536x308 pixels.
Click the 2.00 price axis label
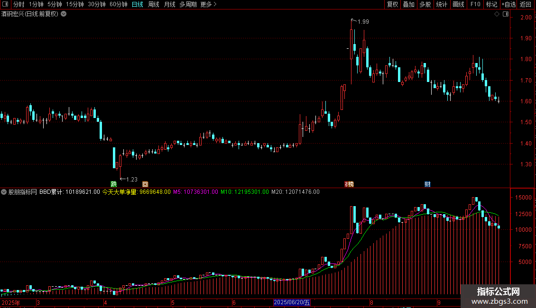[526, 18]
